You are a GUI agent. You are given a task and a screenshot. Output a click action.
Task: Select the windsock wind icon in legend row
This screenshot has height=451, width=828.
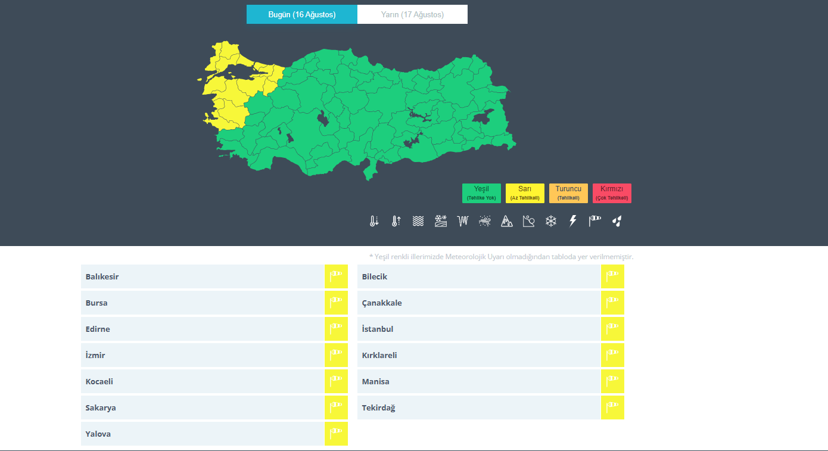595,222
